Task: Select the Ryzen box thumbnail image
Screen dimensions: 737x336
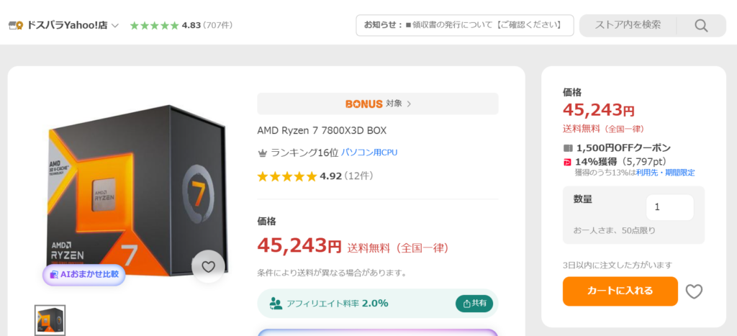Action: [x=50, y=320]
